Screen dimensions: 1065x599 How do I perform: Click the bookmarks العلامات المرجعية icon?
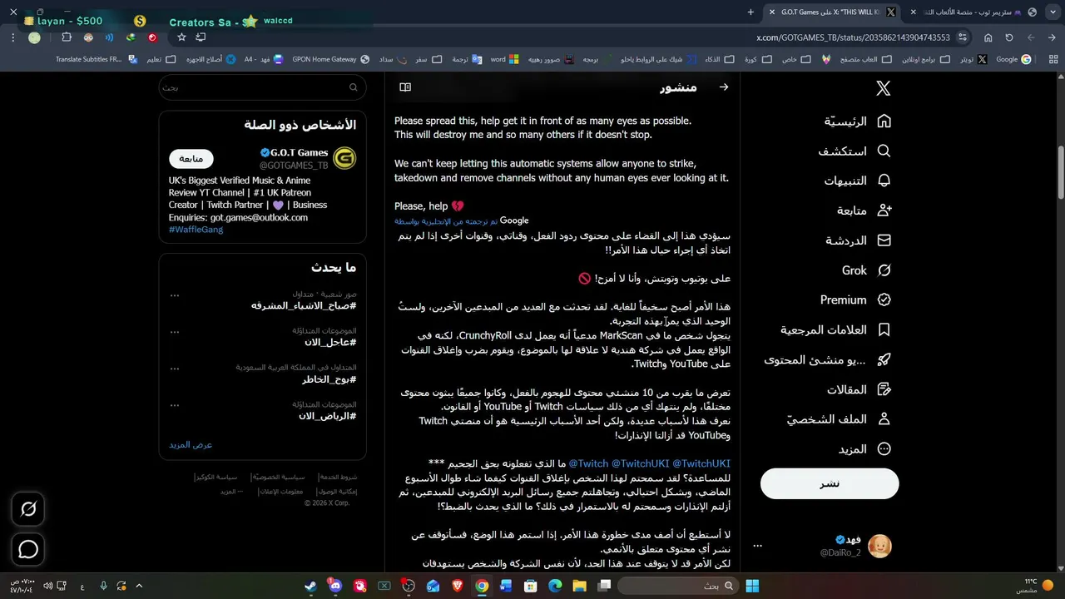click(884, 330)
